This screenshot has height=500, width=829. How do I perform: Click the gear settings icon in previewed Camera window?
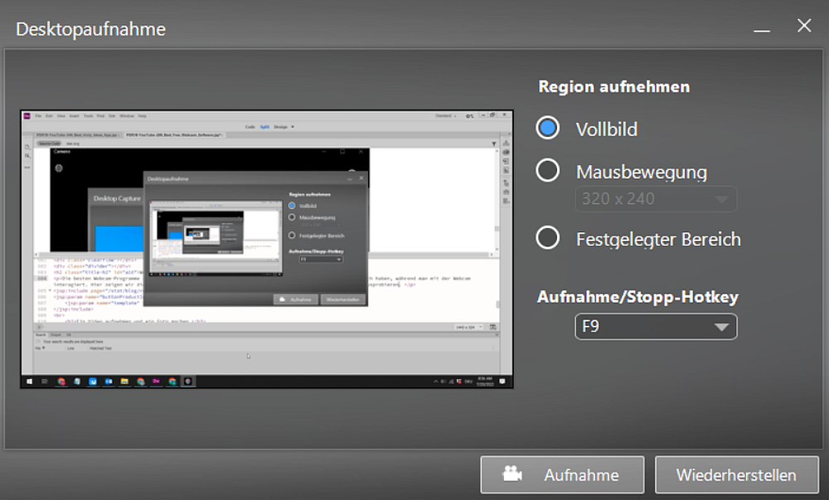[x=59, y=168]
